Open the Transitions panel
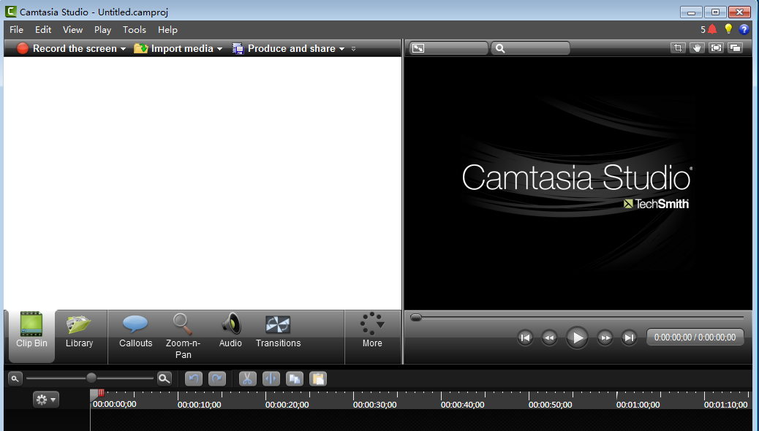 pyautogui.click(x=278, y=337)
